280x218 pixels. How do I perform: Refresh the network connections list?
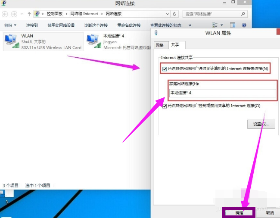(x=174, y=14)
